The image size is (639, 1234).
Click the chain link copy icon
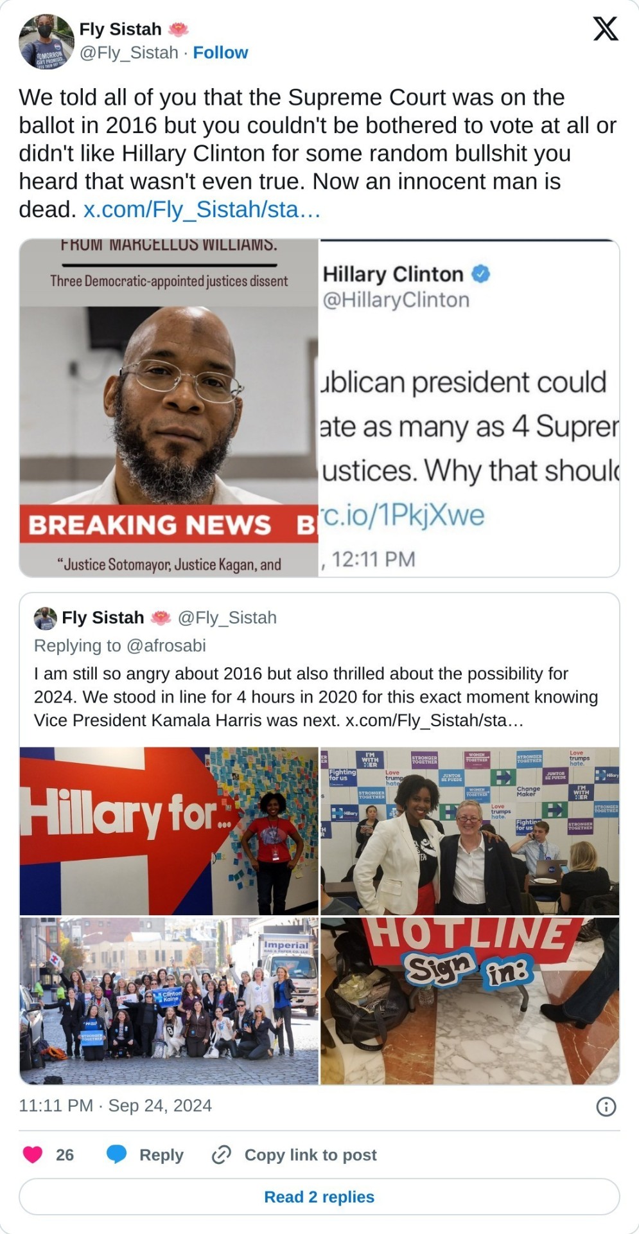(221, 1155)
